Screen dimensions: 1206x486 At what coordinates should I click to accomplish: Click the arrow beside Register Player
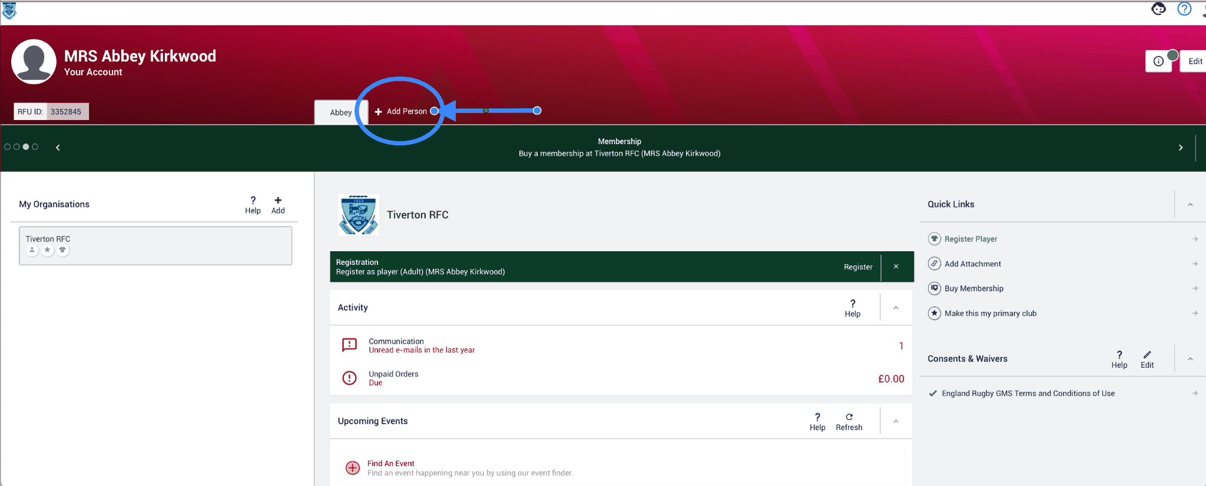[1195, 239]
